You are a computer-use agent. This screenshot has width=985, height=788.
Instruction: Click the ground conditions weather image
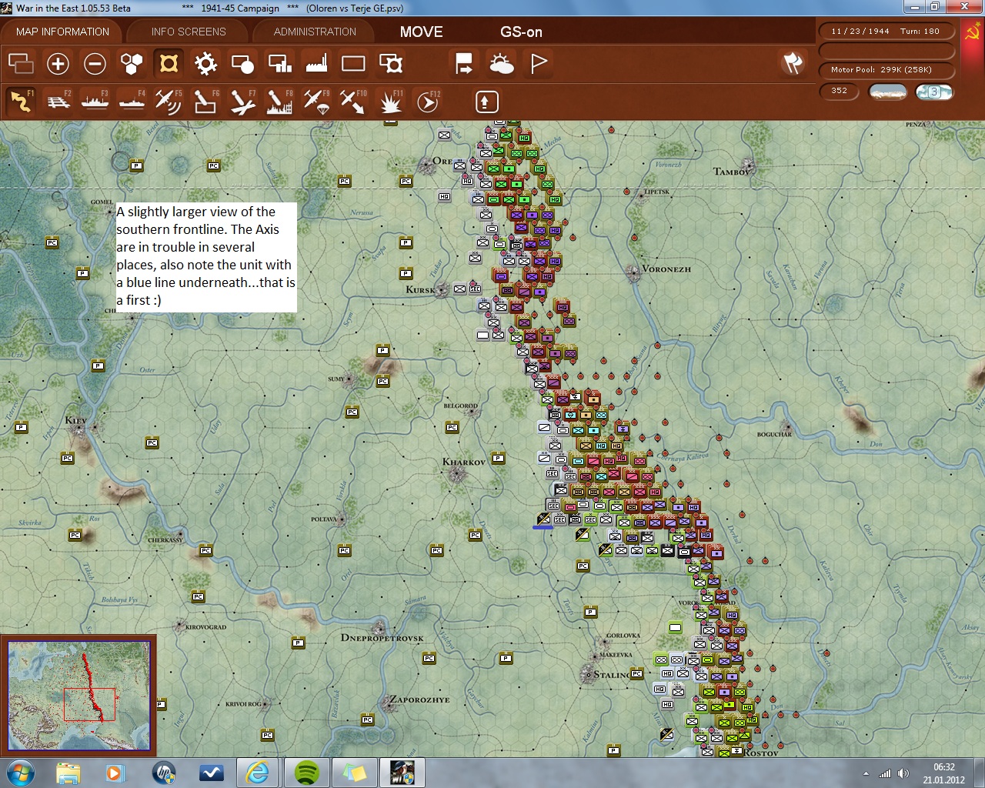pos(887,92)
